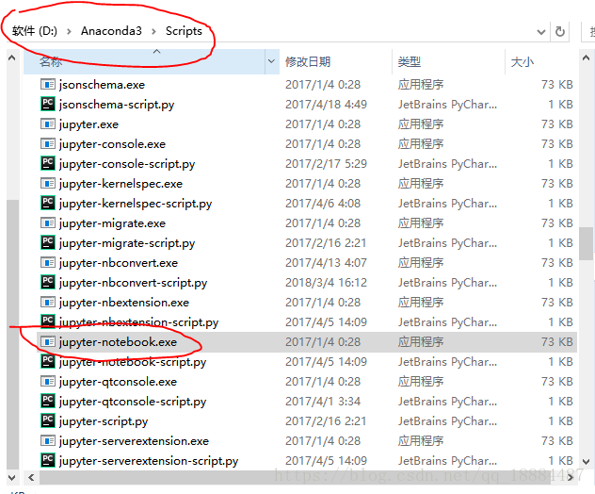The image size is (595, 494).
Task: Select the file name jupyter-migrate-script.py
Action: point(127,243)
